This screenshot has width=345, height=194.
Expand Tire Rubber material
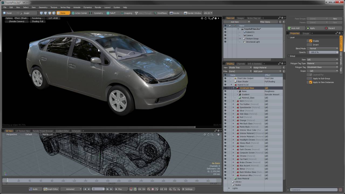[x=233, y=104]
